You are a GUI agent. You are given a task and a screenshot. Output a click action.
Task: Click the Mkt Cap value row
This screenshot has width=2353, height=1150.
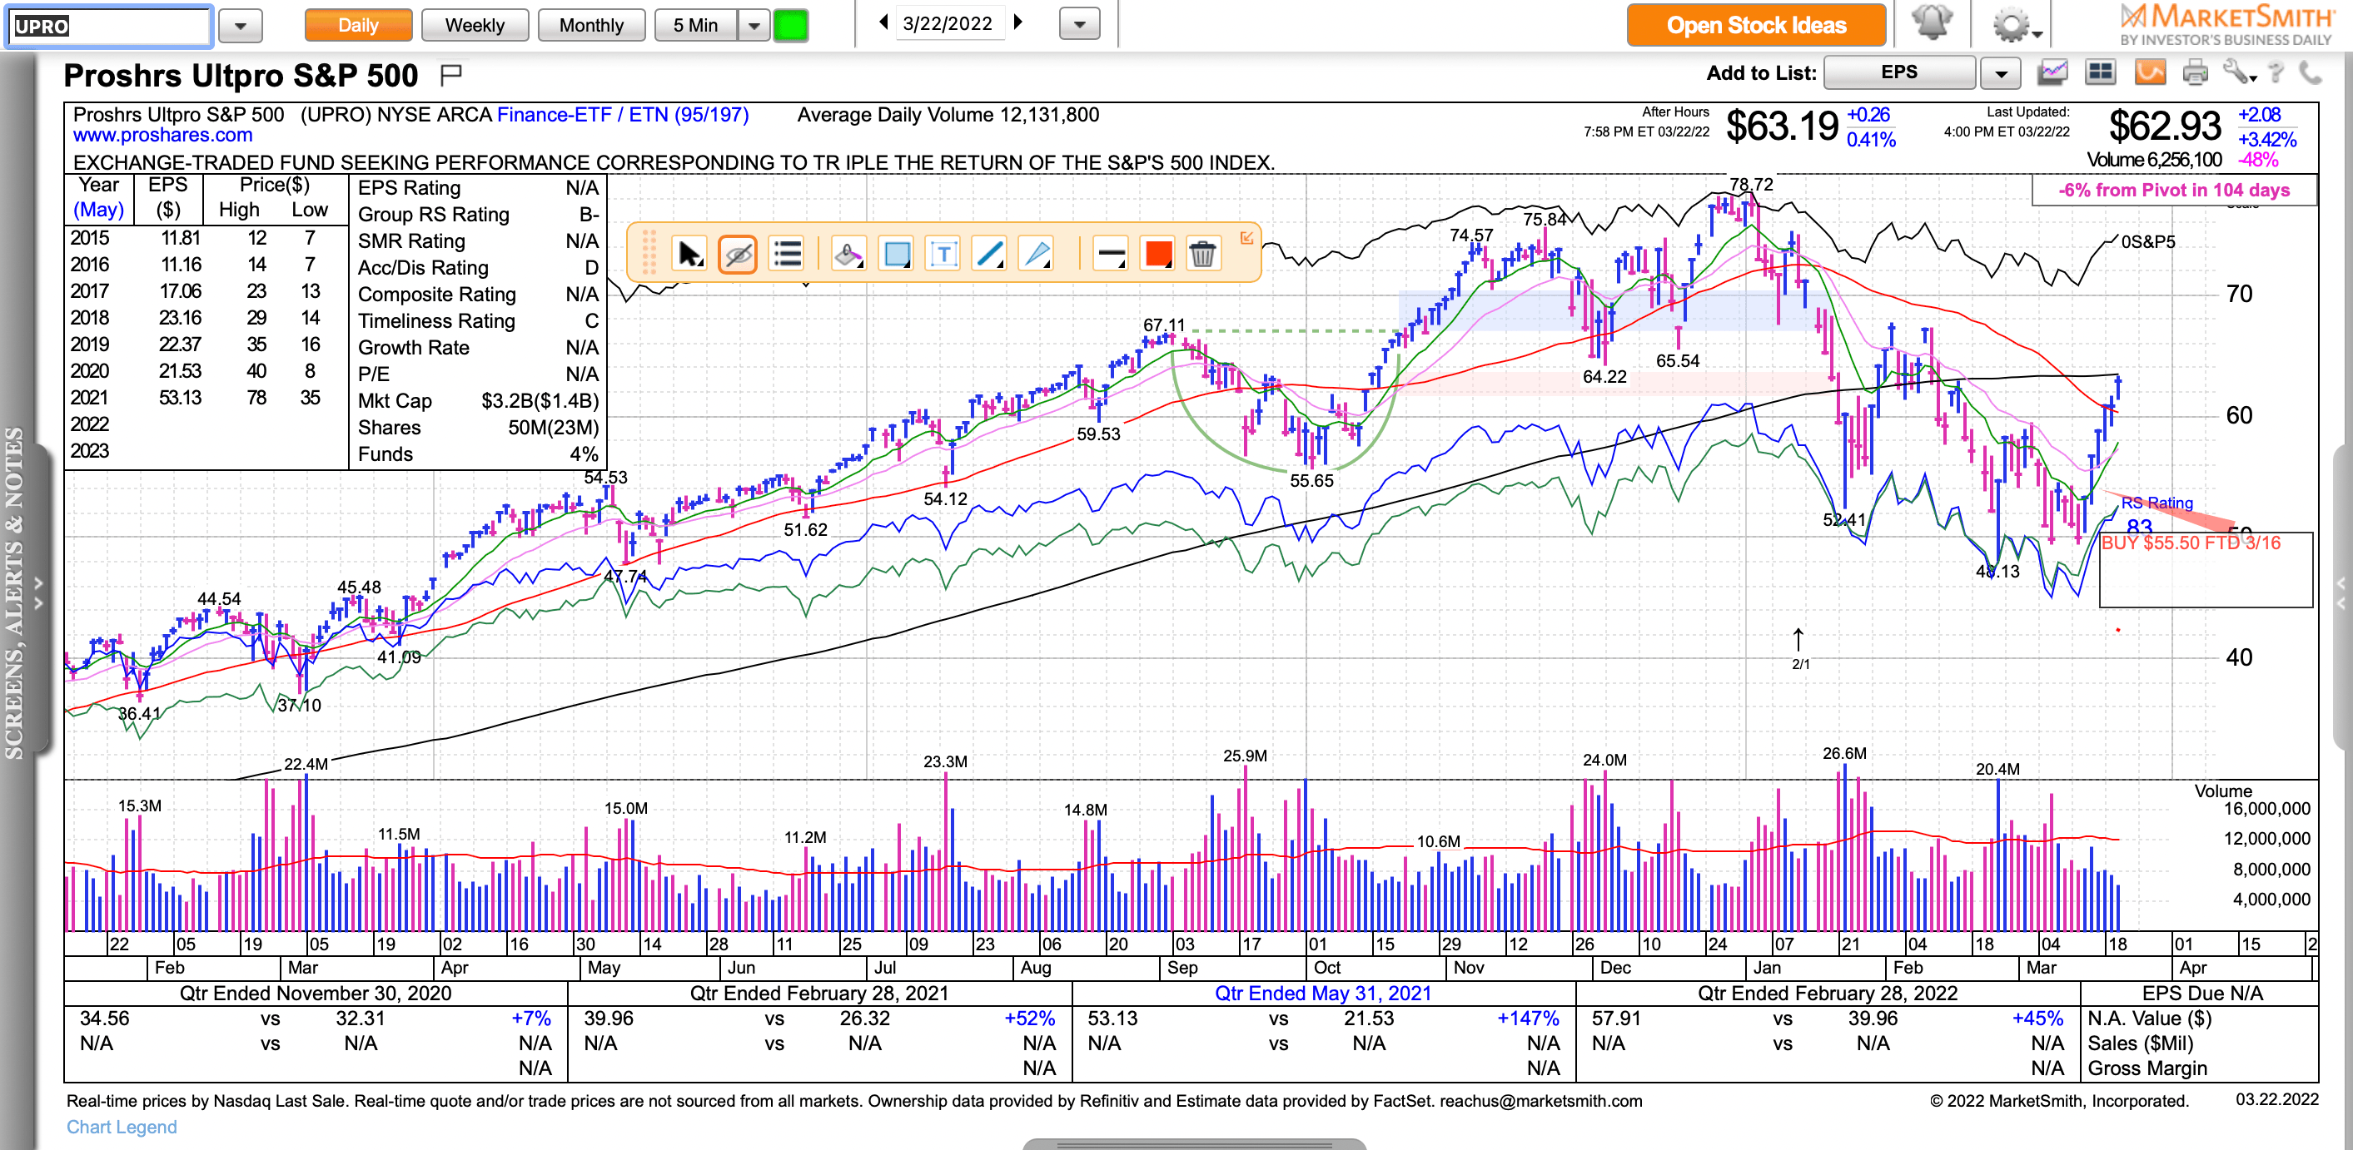coord(478,401)
